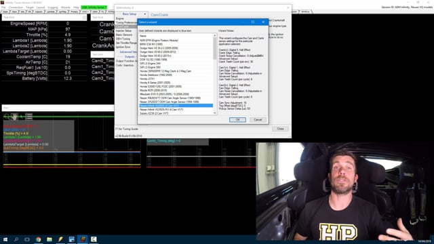Switch to the Lambda layout tab
The image size is (434, 244).
[51, 12]
